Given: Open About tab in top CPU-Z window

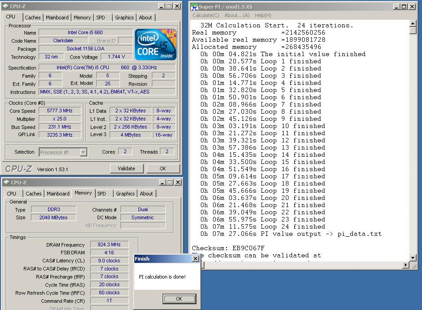Looking at the screenshot, I should coord(146,18).
